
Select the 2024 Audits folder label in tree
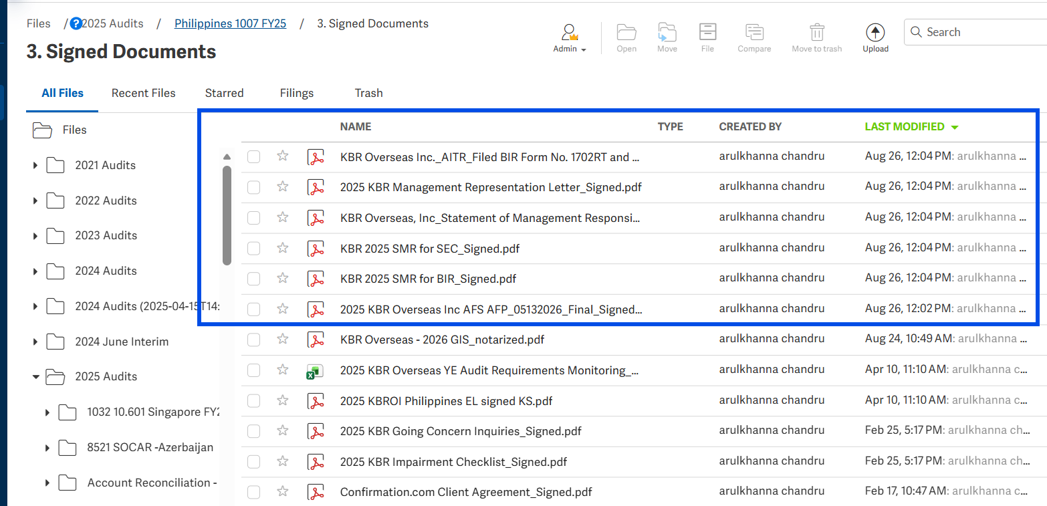click(x=106, y=271)
